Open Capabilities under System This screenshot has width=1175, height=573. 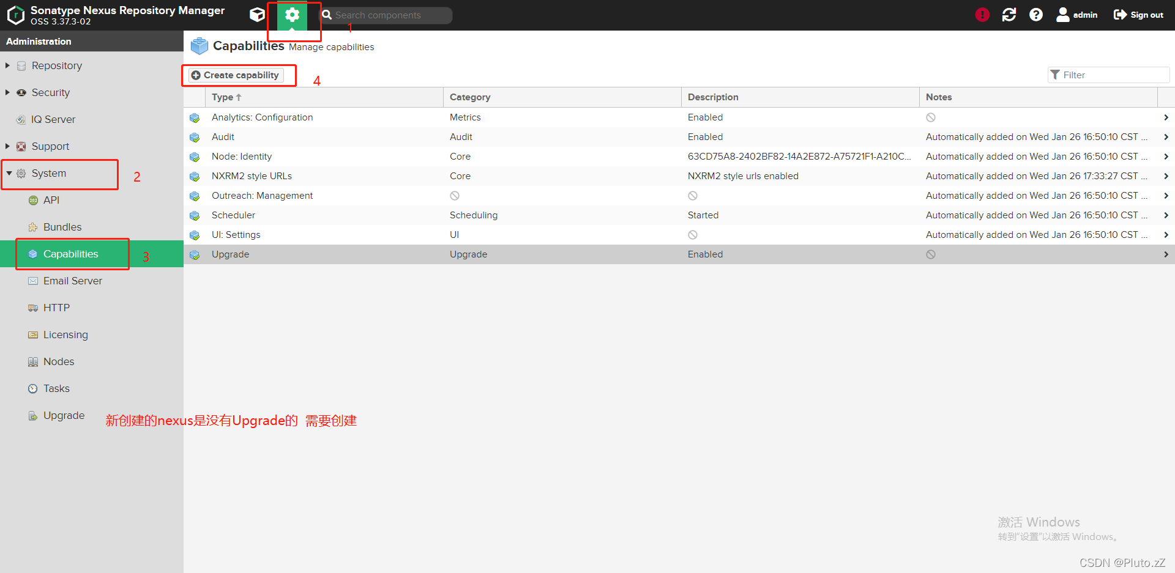[x=70, y=254]
